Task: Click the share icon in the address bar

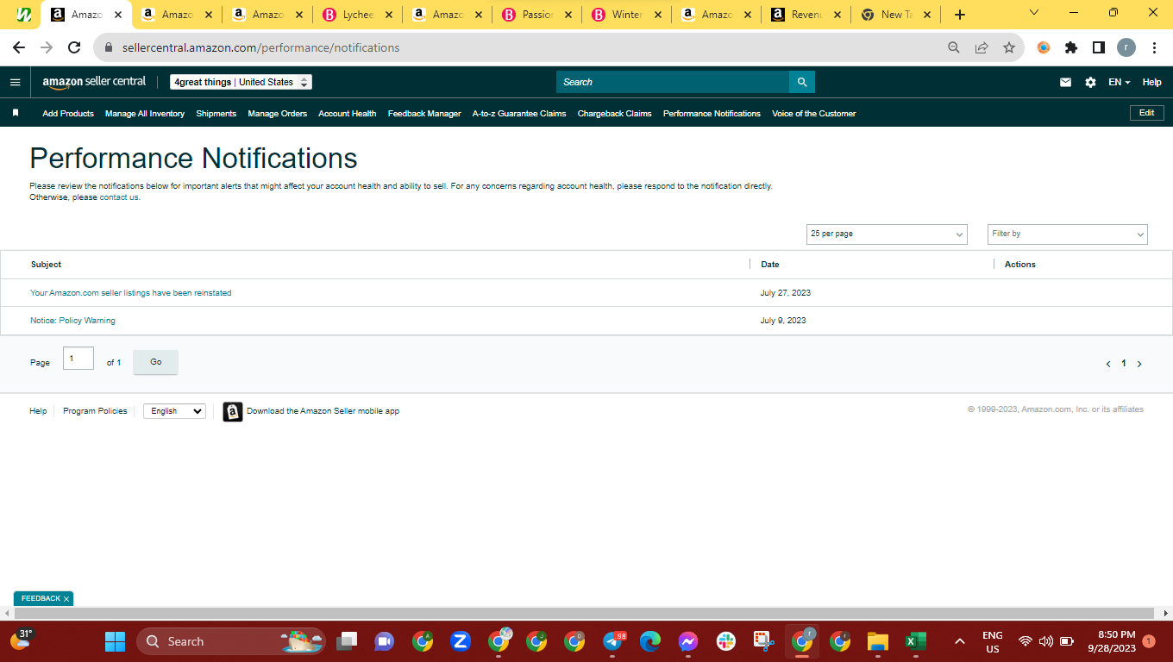Action: (982, 47)
